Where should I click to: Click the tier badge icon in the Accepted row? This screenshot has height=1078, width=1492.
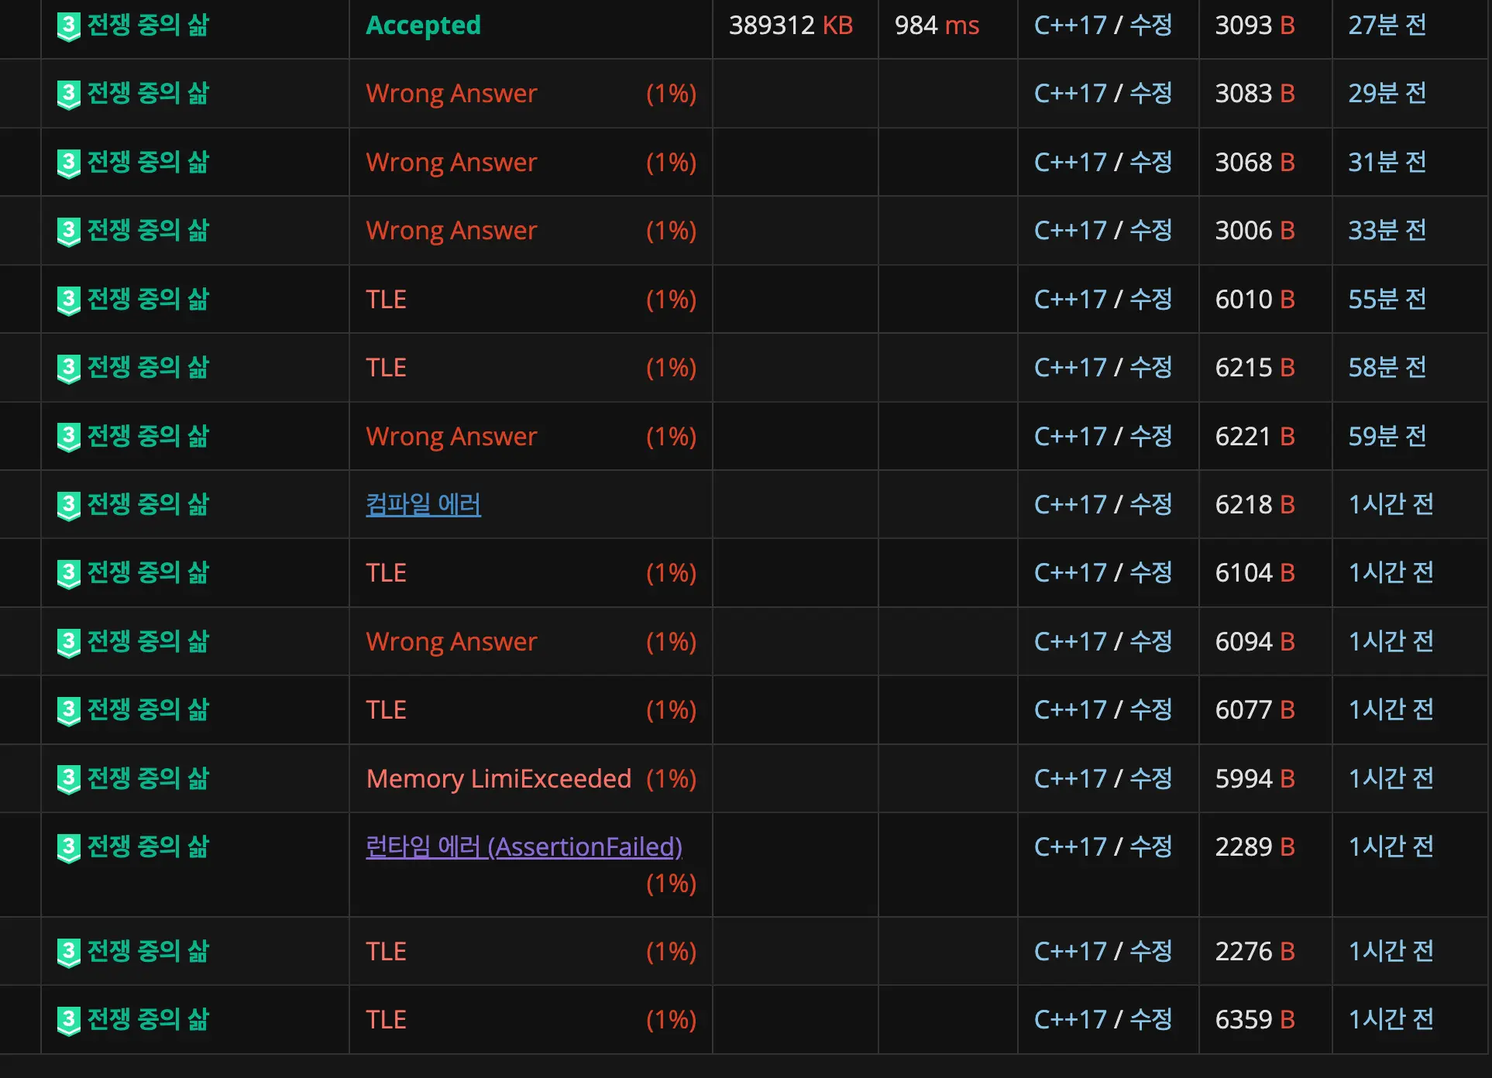click(x=68, y=27)
